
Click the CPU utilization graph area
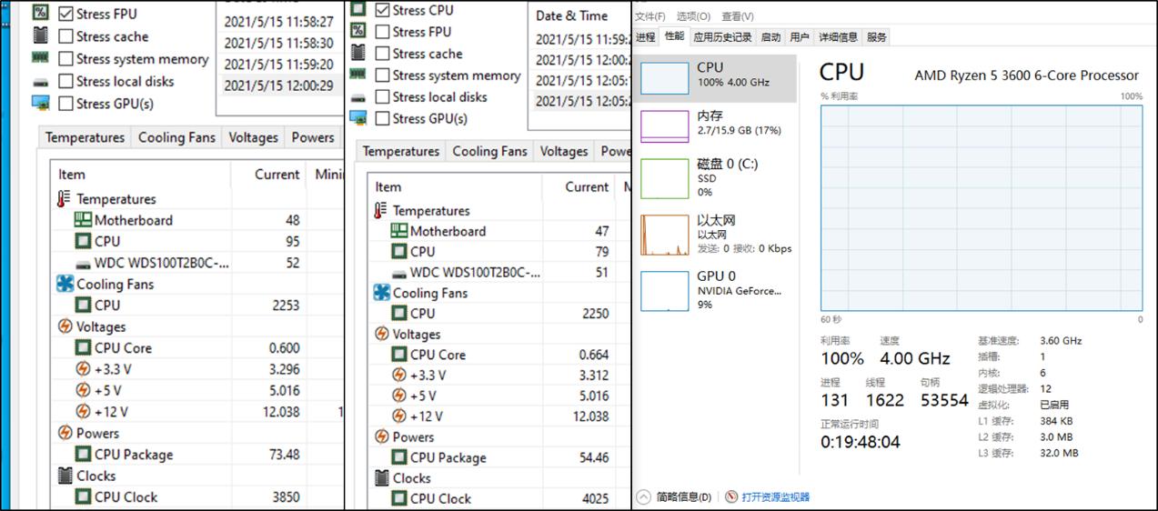(981, 207)
